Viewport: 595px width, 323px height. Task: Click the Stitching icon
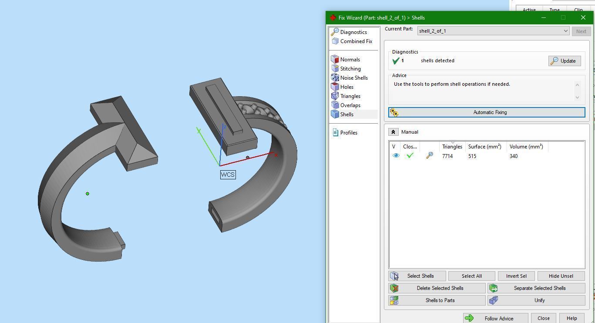(335, 68)
